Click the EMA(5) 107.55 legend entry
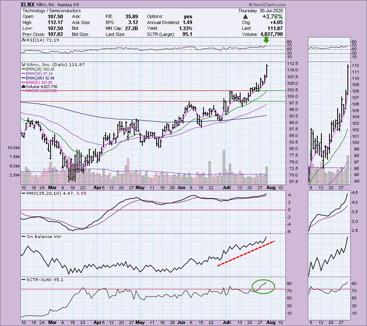This screenshot has height=326, width=367. click(x=39, y=83)
